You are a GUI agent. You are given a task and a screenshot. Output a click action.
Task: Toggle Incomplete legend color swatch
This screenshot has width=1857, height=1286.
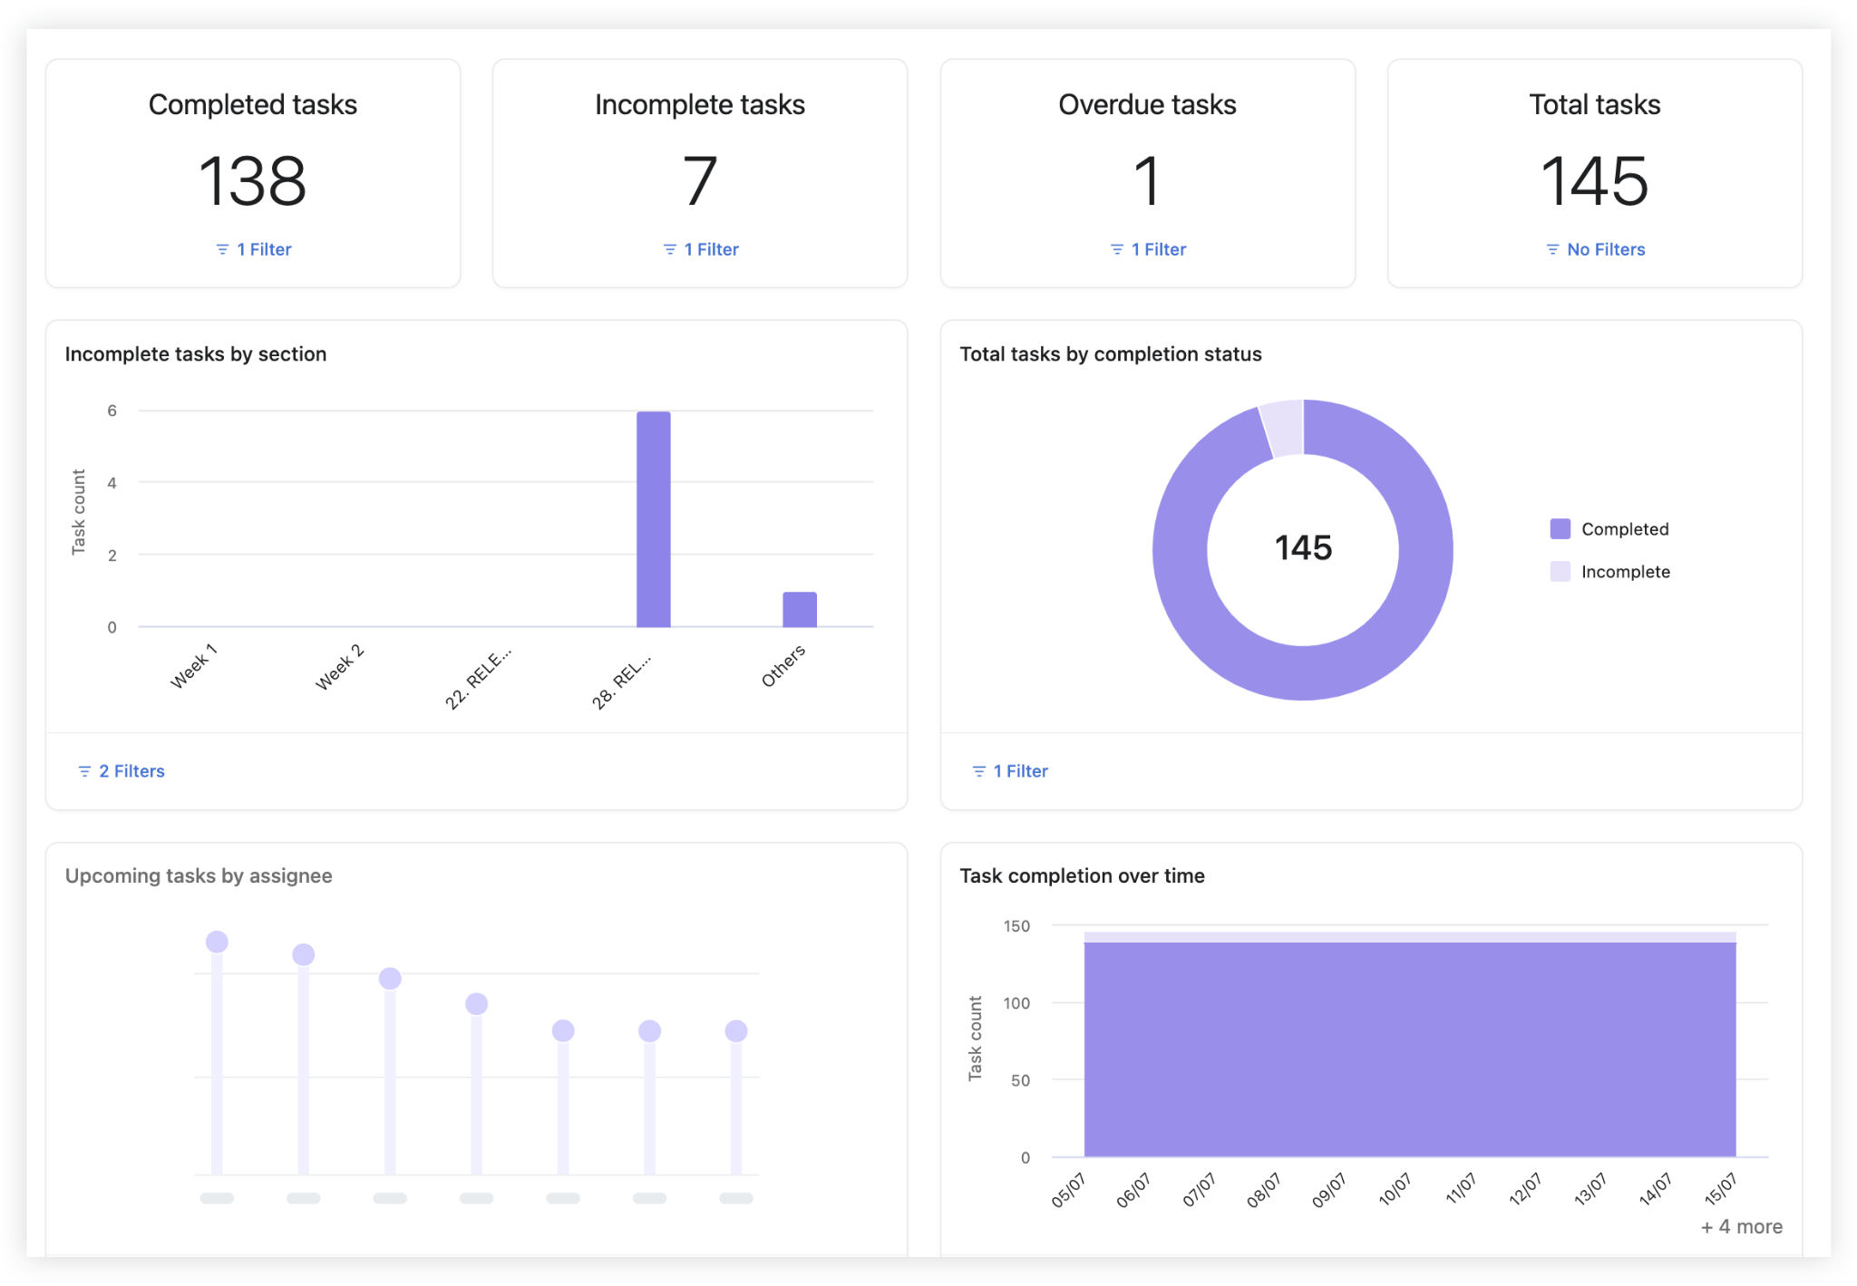[x=1560, y=572]
